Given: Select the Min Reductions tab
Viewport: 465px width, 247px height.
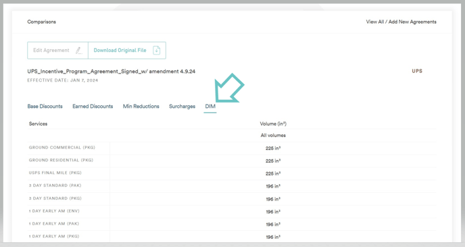Looking at the screenshot, I should point(141,107).
